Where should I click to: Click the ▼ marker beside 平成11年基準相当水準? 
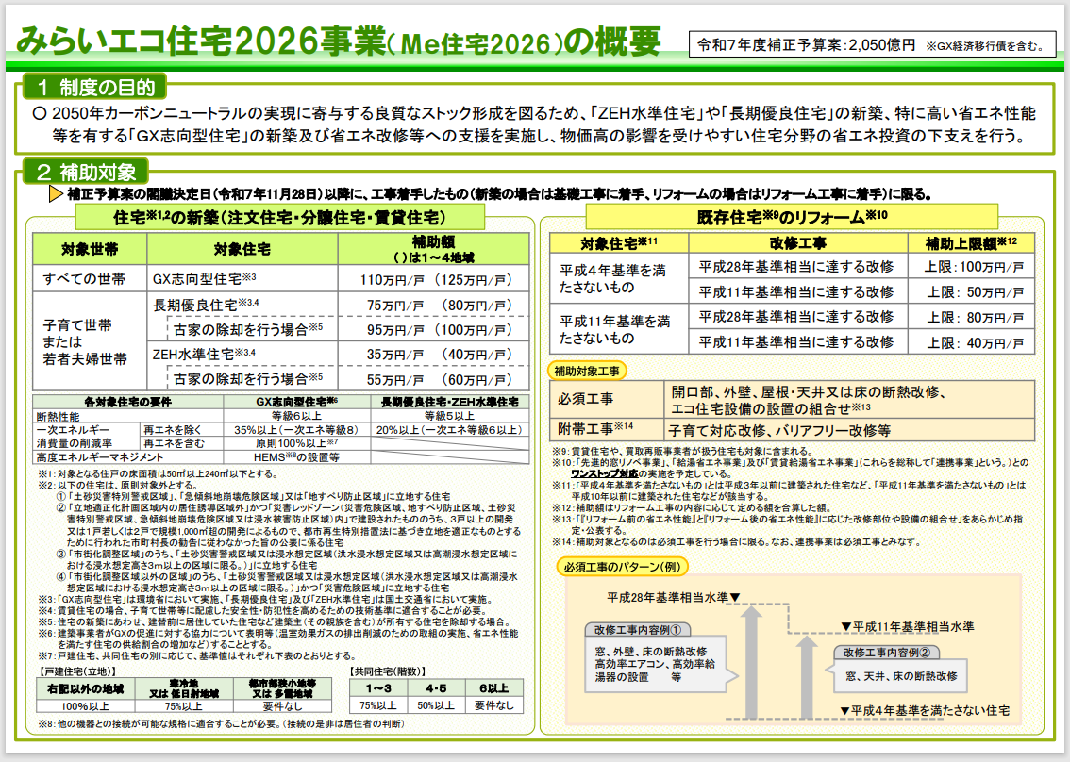[x=844, y=626]
